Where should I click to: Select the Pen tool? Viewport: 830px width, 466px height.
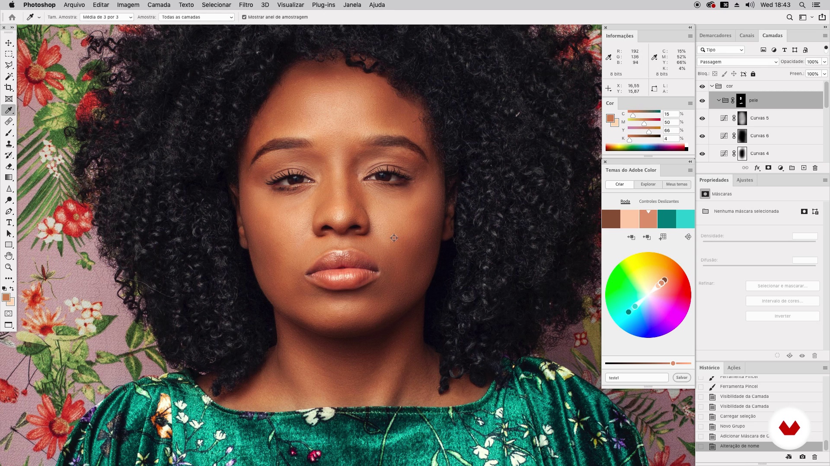point(9,211)
